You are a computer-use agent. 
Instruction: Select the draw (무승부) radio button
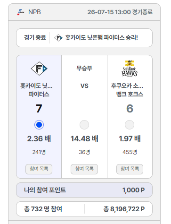click(84, 125)
